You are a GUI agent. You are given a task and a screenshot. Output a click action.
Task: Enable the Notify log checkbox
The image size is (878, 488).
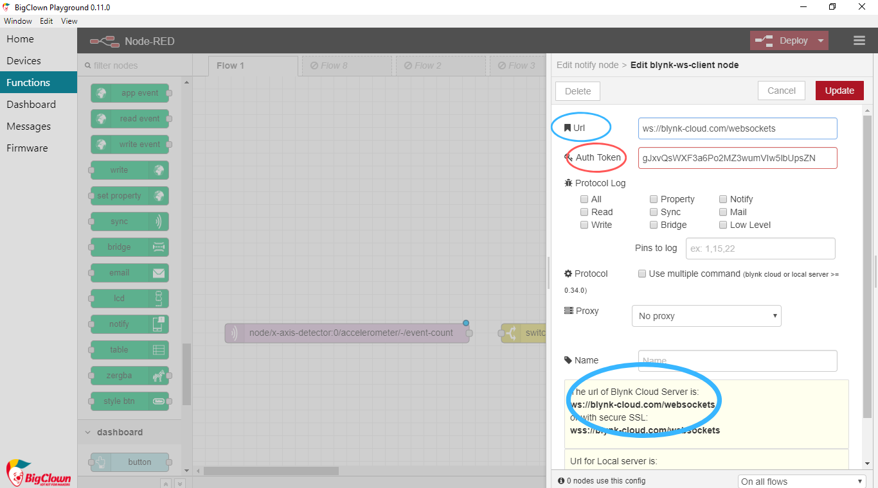click(x=724, y=199)
